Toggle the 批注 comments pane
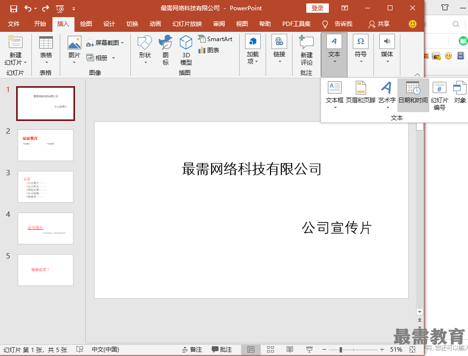Screen dimensions: 468x356 [x=222, y=350]
